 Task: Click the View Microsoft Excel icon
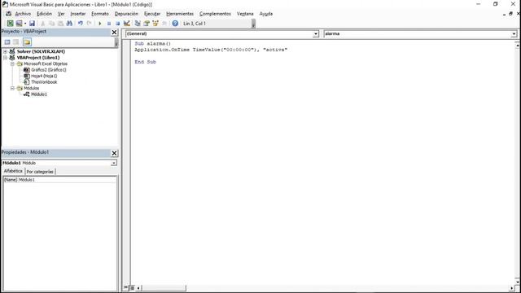pyautogui.click(x=11, y=24)
